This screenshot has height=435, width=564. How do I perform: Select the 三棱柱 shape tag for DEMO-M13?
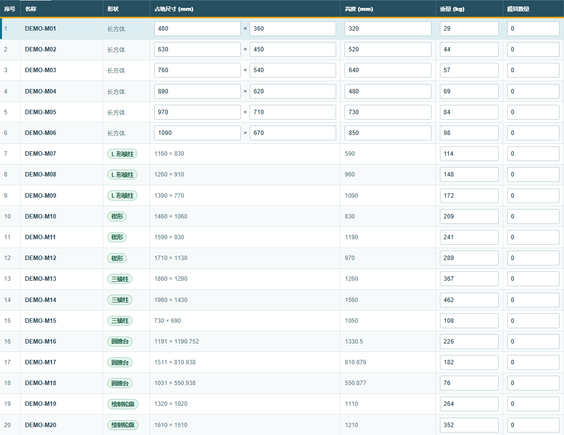click(x=120, y=279)
